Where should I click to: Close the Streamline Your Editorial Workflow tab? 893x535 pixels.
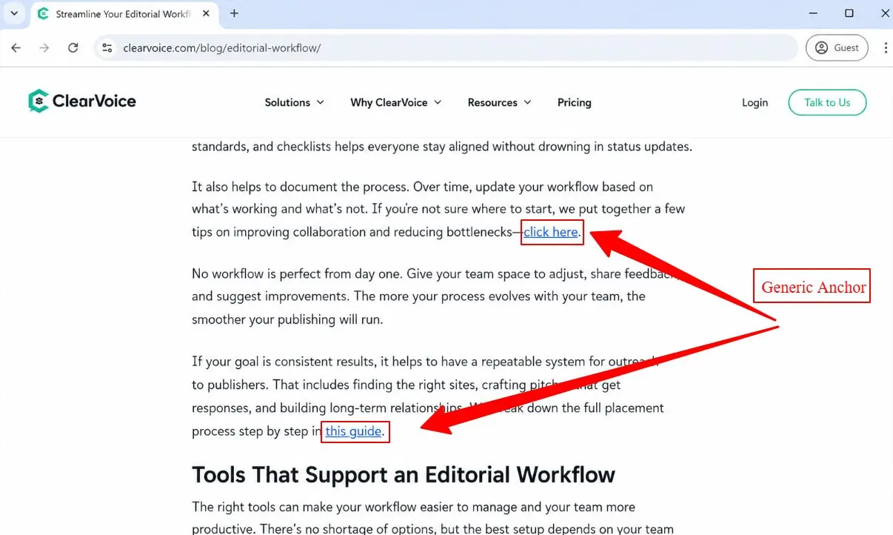click(207, 13)
